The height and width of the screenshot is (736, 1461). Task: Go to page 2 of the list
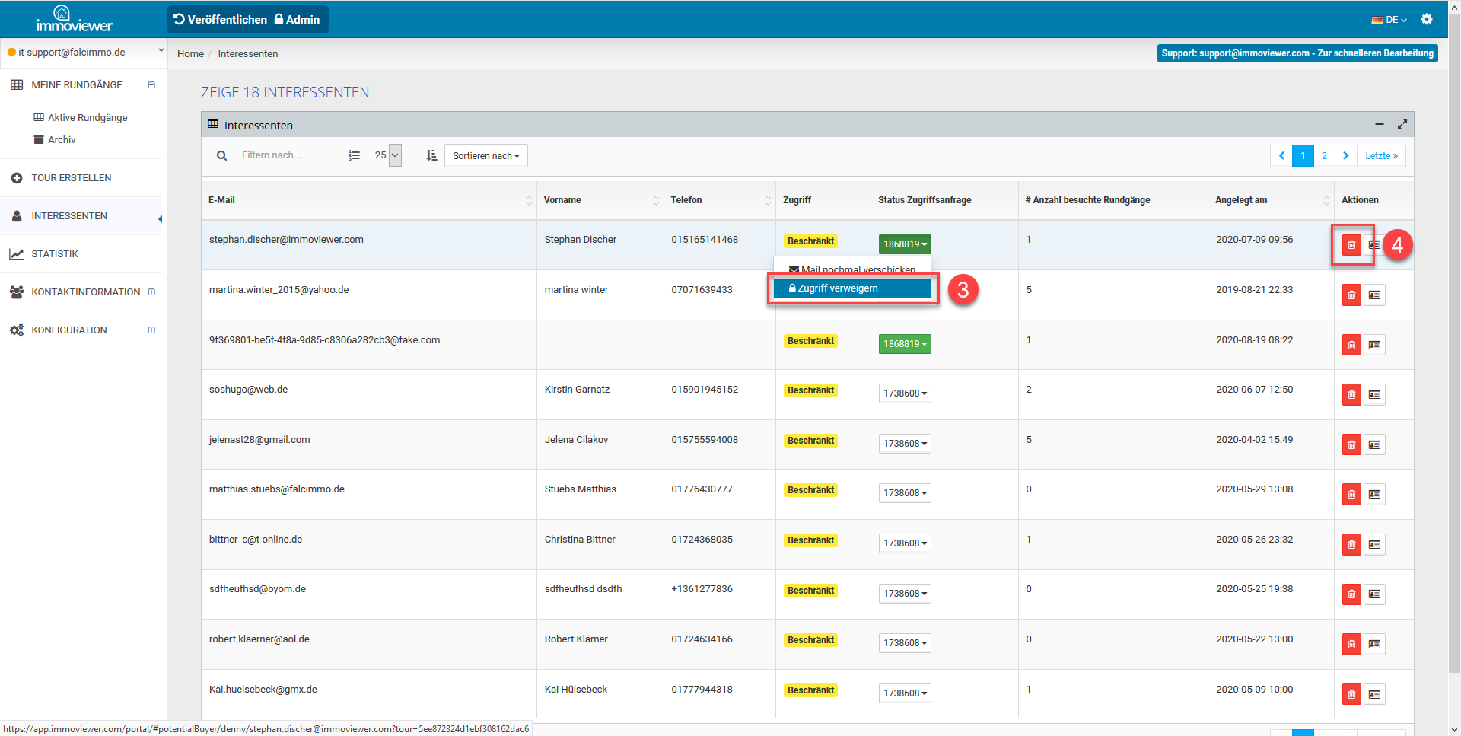tap(1324, 155)
